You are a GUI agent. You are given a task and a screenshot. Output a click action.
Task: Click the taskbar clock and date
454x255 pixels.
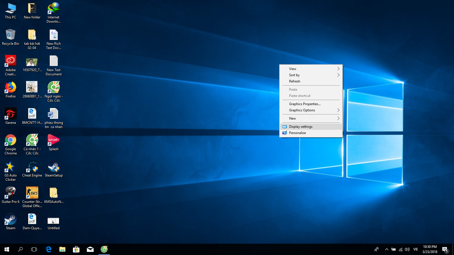430,249
